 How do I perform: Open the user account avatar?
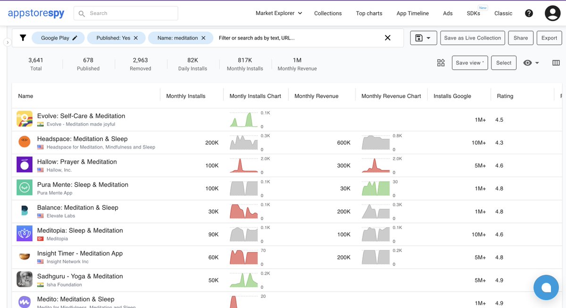pyautogui.click(x=552, y=13)
